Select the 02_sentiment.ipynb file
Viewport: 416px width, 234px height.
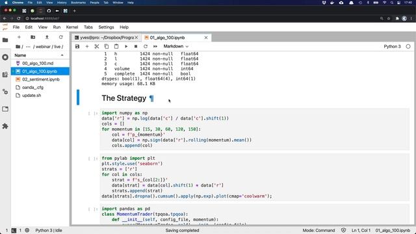tap(40, 79)
